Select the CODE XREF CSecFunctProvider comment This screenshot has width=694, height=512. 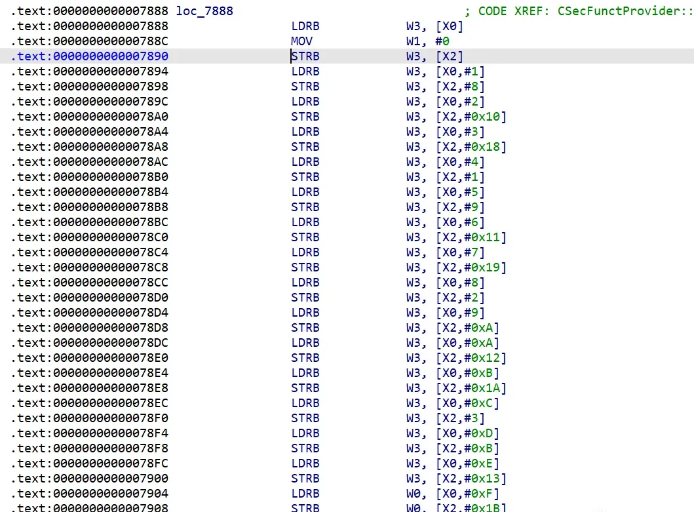[x=579, y=11]
